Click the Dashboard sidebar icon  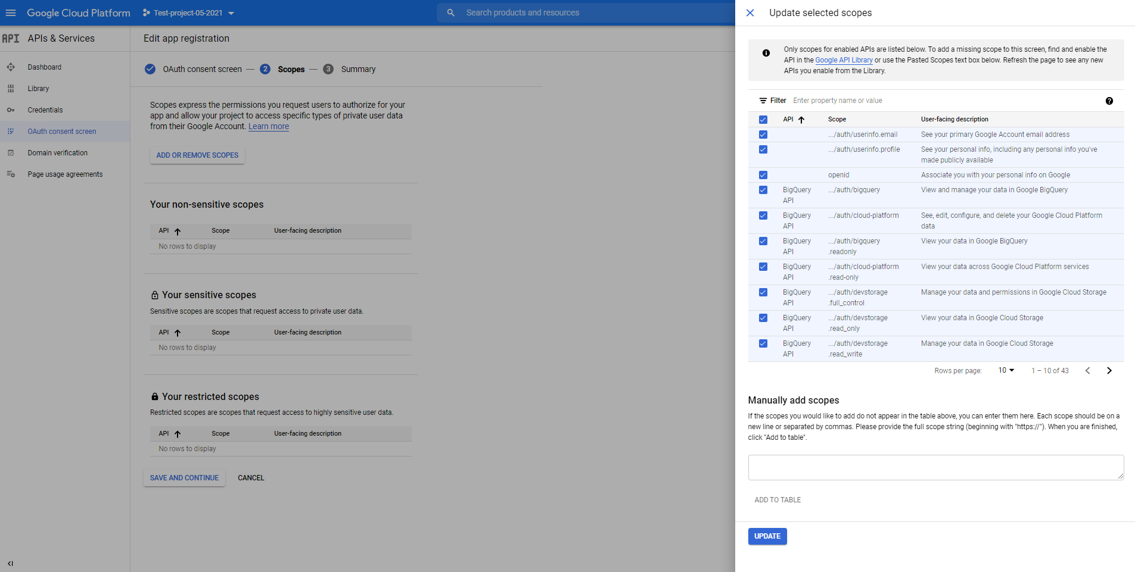point(11,67)
